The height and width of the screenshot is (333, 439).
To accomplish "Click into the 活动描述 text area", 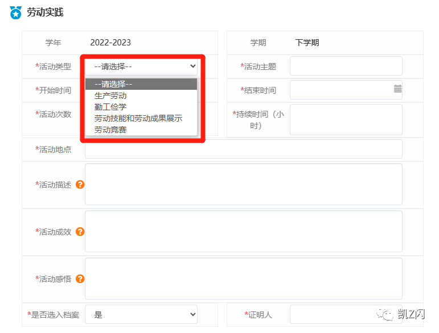I will [x=243, y=184].
